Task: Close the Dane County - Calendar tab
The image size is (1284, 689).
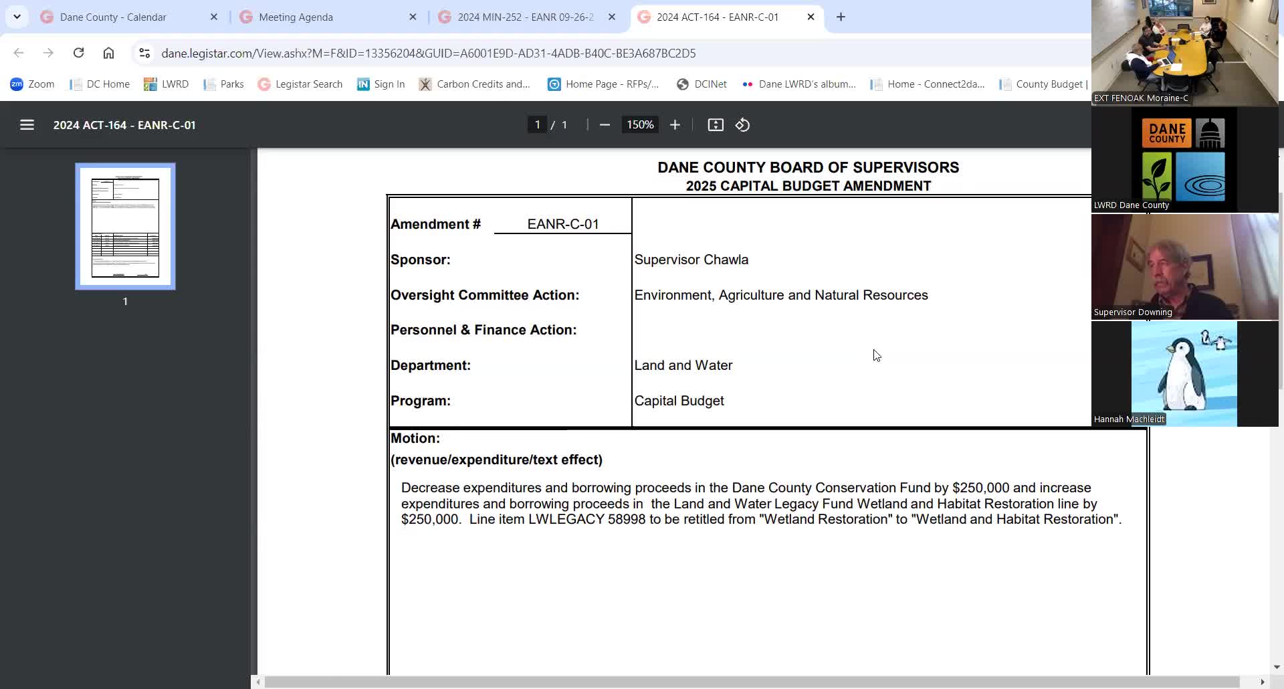Action: click(x=214, y=17)
